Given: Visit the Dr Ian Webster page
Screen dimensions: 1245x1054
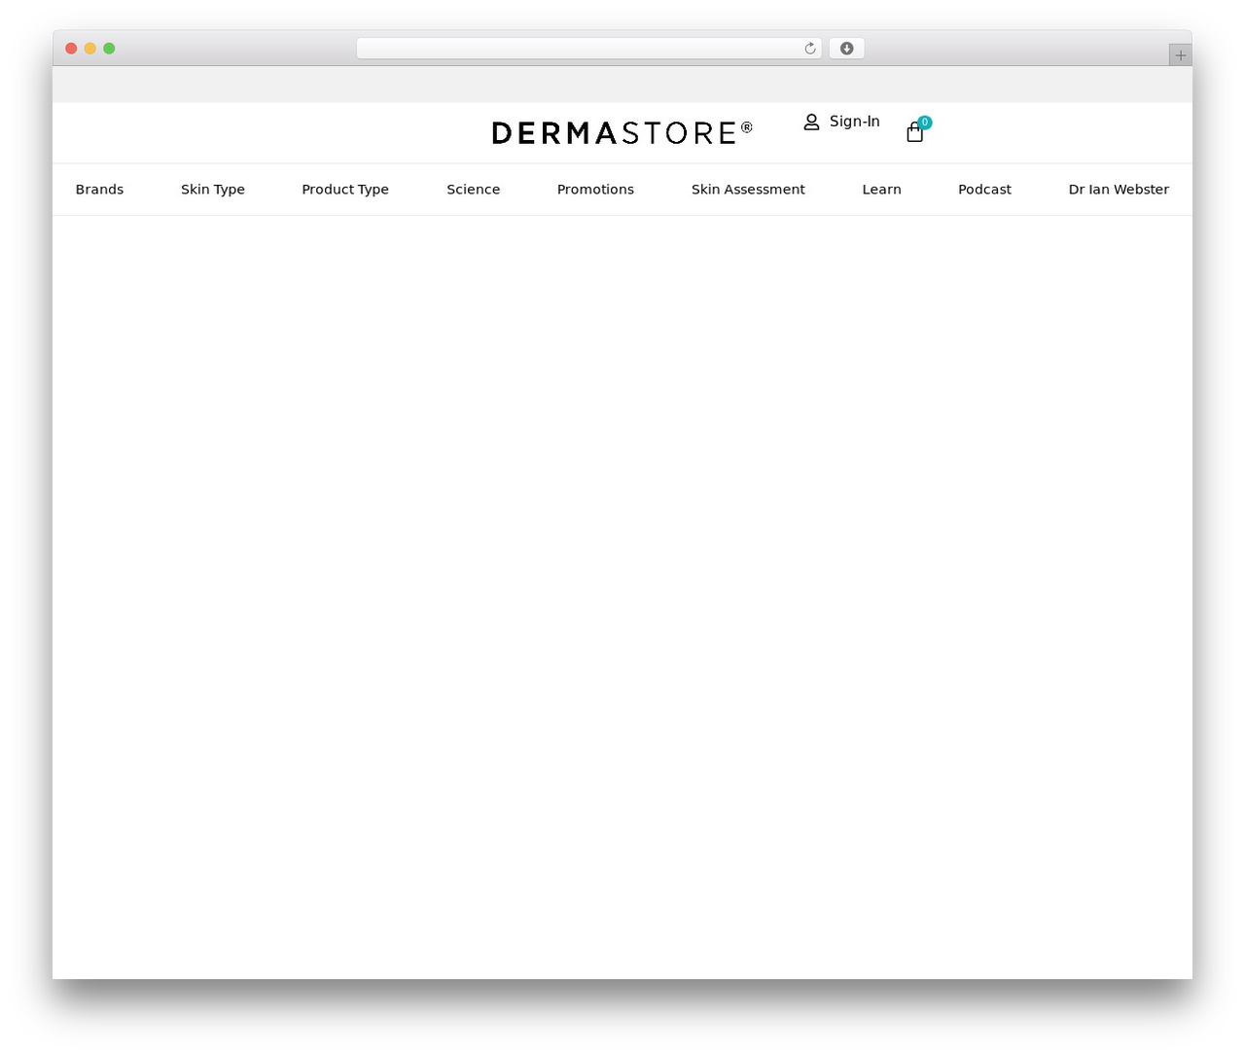Looking at the screenshot, I should [x=1119, y=190].
